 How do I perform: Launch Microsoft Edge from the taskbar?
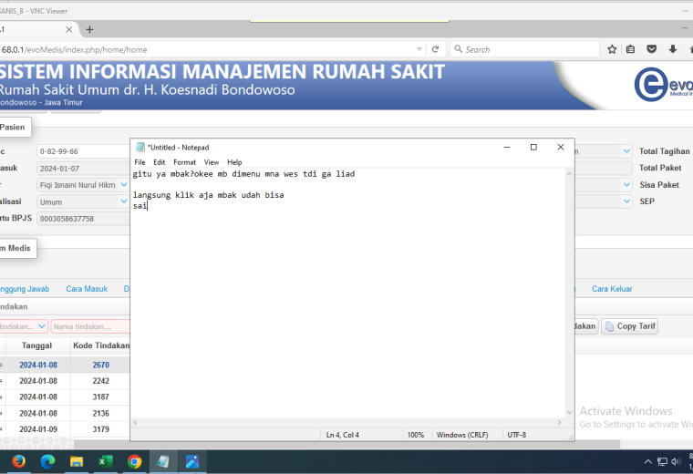click(47, 461)
